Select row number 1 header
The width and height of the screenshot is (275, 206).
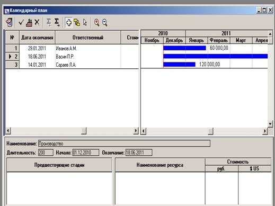tap(12, 48)
